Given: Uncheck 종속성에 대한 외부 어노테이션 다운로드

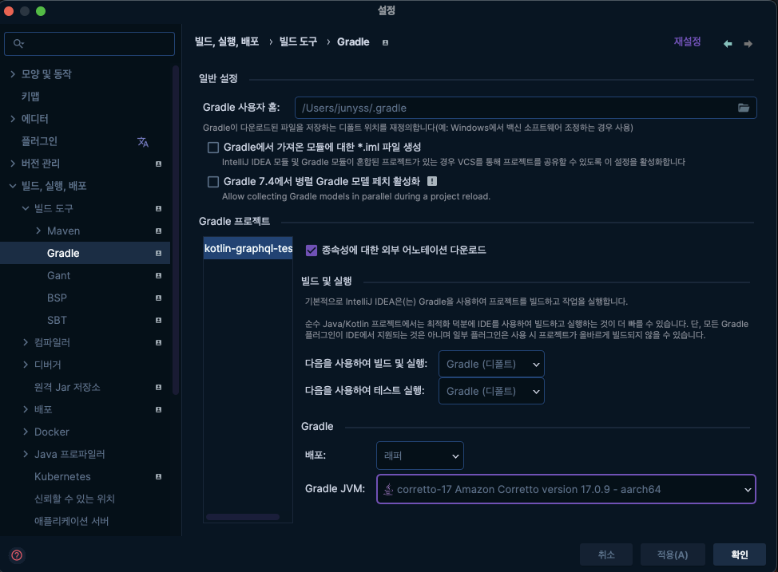Looking at the screenshot, I should tap(311, 250).
